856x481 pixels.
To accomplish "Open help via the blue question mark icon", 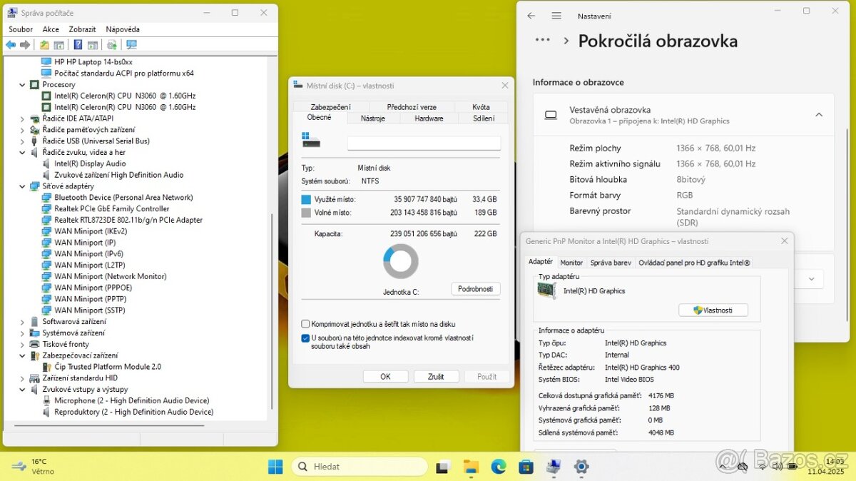I will tap(78, 44).
